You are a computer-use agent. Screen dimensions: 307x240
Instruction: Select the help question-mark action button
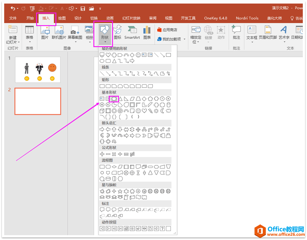pos(162,228)
